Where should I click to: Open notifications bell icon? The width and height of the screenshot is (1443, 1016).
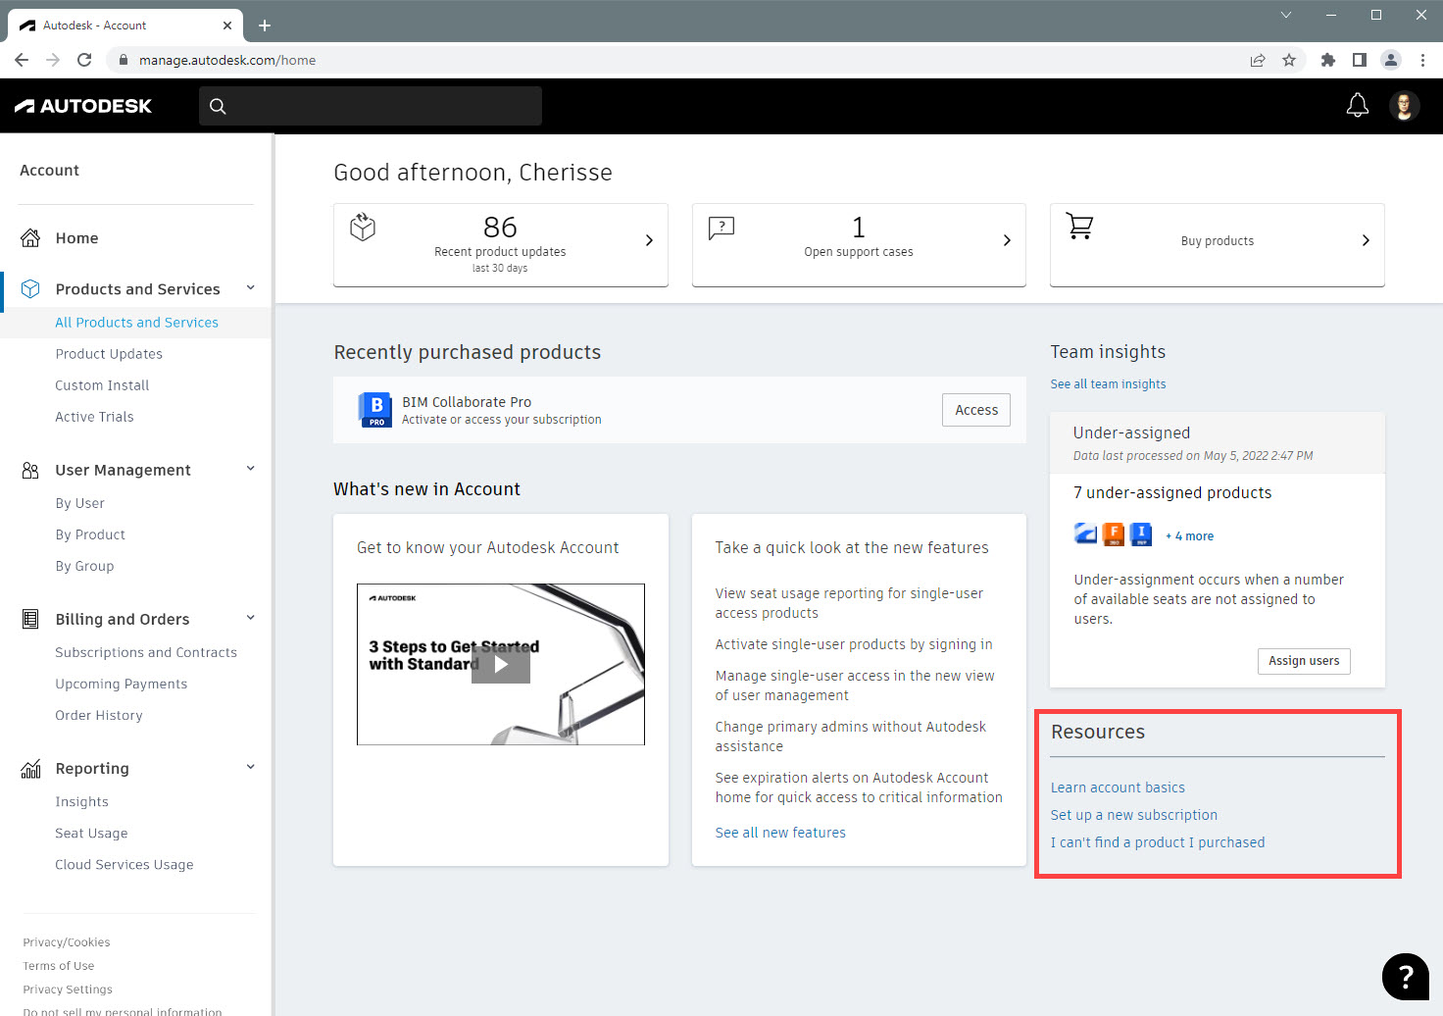coord(1357,106)
